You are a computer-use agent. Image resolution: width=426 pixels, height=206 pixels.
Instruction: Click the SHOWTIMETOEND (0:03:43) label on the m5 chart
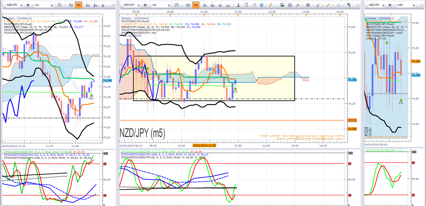click(x=145, y=30)
